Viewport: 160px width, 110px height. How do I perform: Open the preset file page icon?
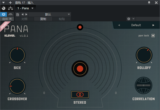coord(18,15)
